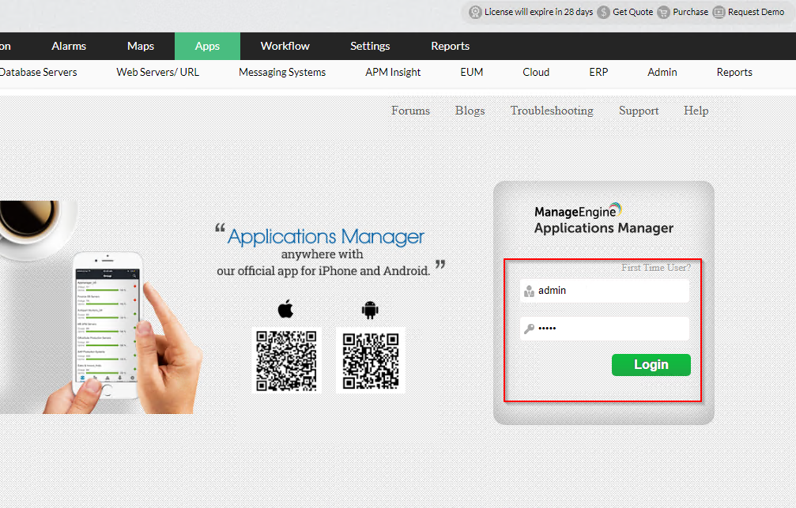Screen dimensions: 796x508
Task: Focus the admin username field
Action: [605, 291]
